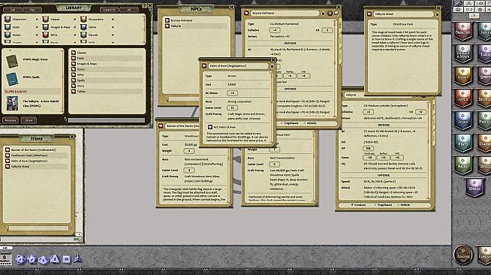Open Feathered Cloak (Alftarham) item
This screenshot has width=491, height=275.
point(36,156)
